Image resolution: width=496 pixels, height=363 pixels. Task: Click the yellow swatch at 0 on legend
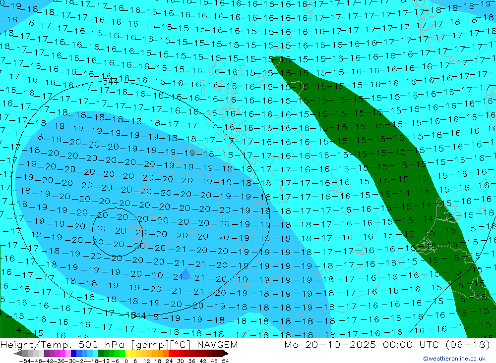coord(128,354)
